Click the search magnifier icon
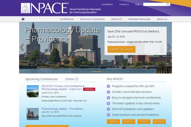 [168, 4]
